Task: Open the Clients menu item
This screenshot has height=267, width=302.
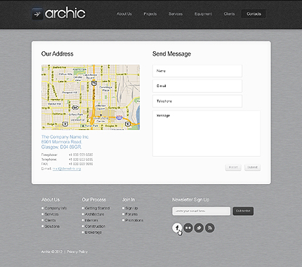Action: [x=229, y=14]
